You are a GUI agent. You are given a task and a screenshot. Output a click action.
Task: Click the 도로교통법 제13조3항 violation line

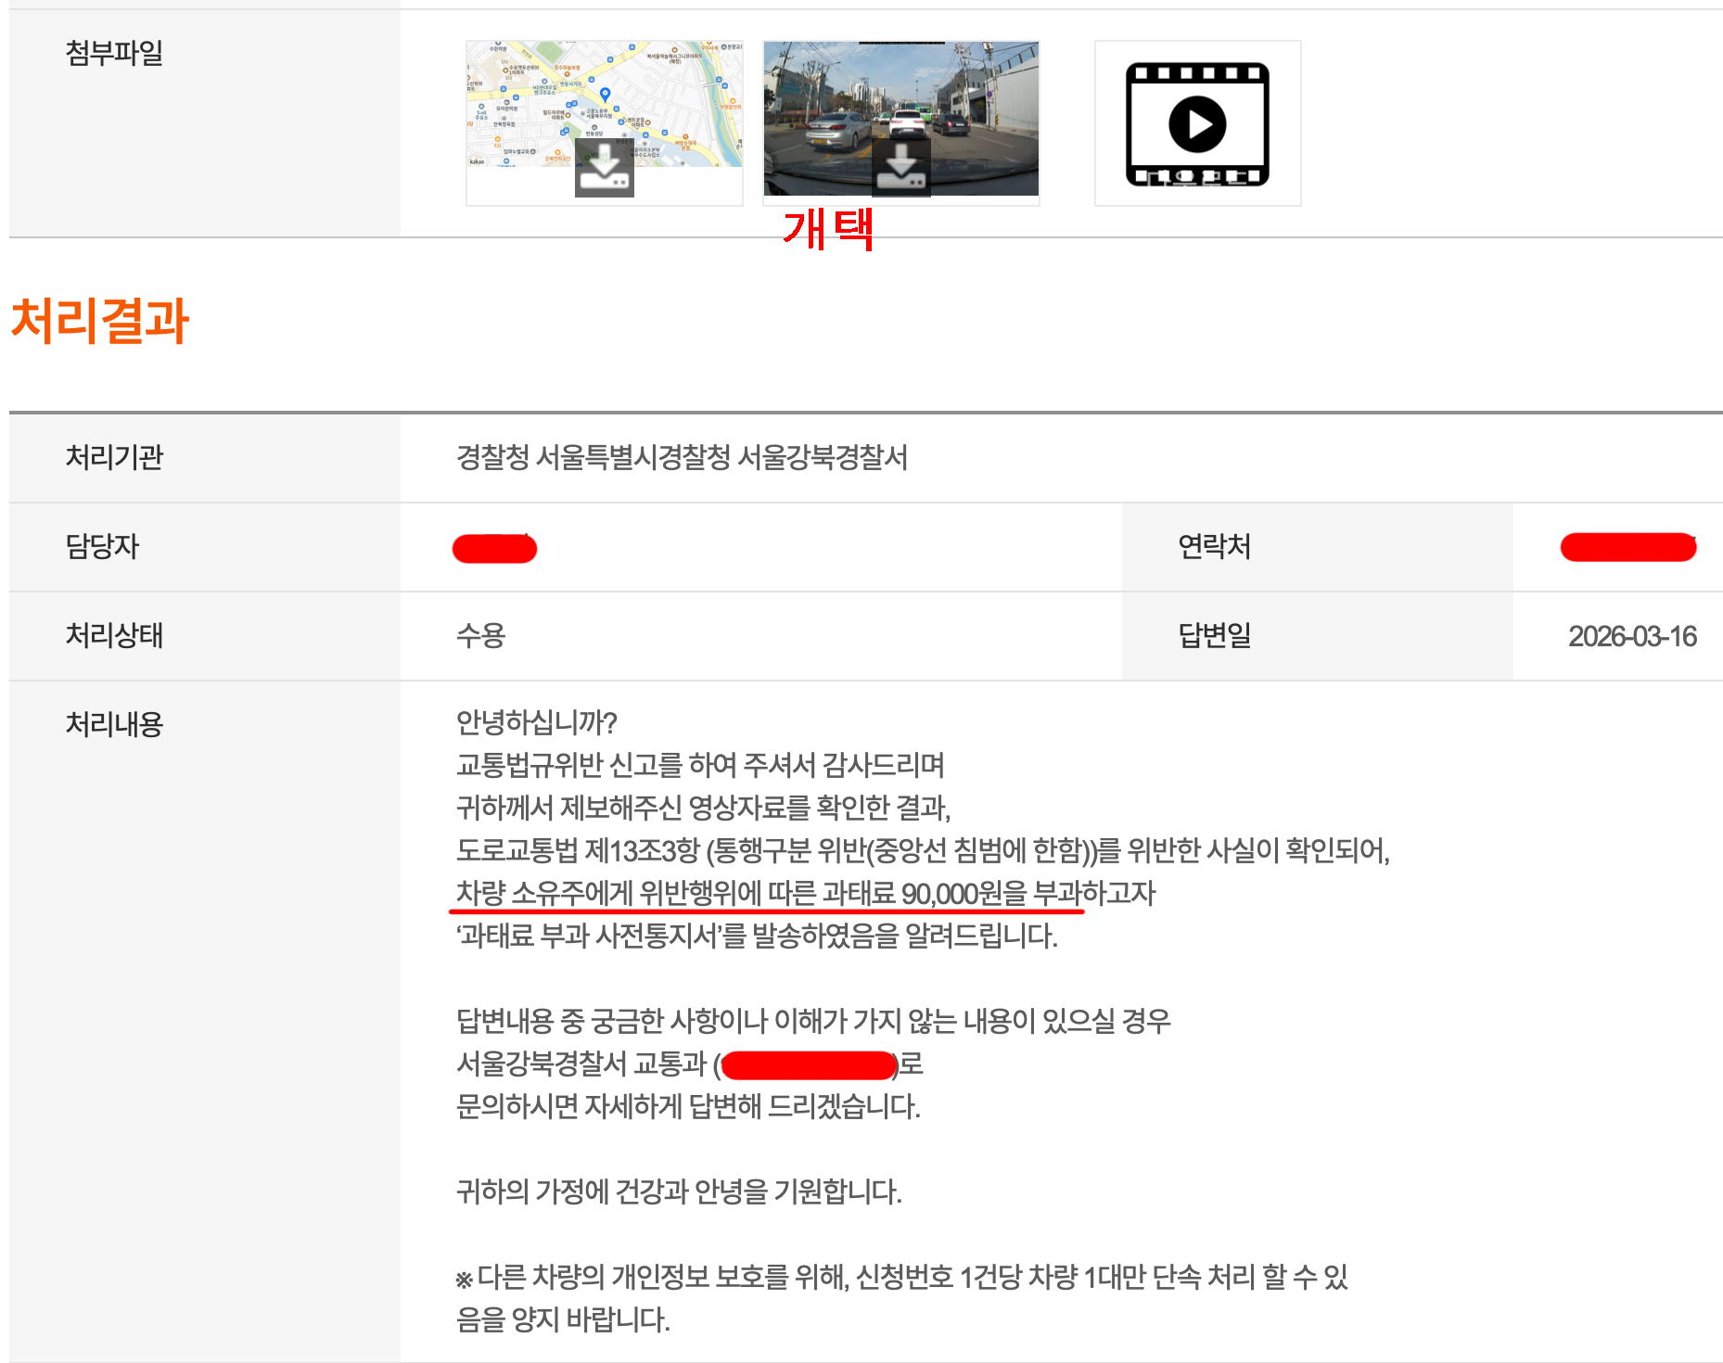click(x=923, y=850)
